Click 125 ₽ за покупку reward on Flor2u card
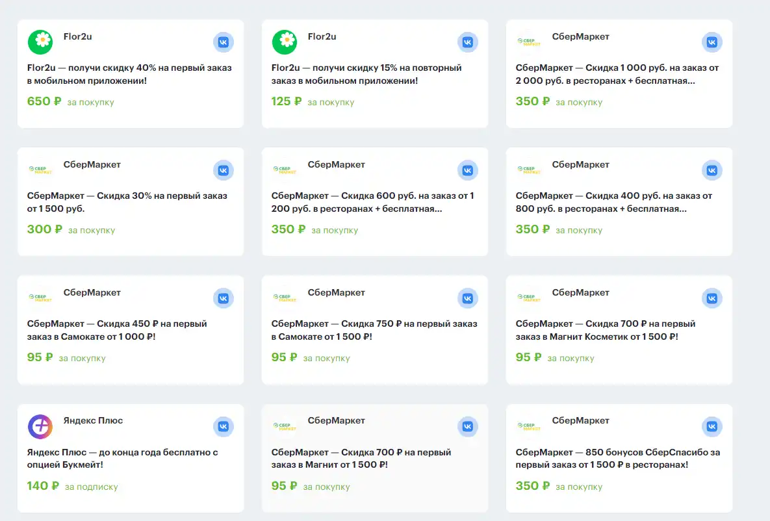 pyautogui.click(x=313, y=101)
